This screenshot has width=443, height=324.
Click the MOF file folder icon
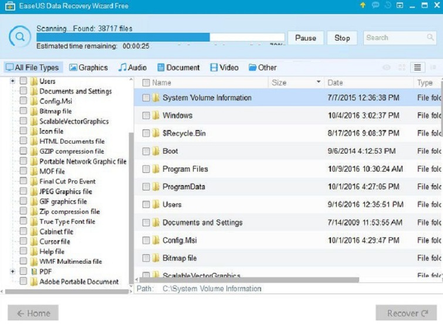34,171
